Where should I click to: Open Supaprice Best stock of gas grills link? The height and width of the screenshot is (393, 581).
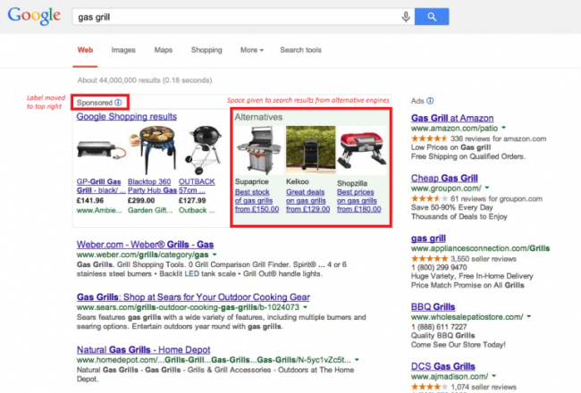257,201
